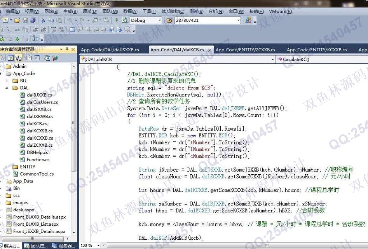Select DBHelp.cs in Solution Explorer

click(37, 152)
